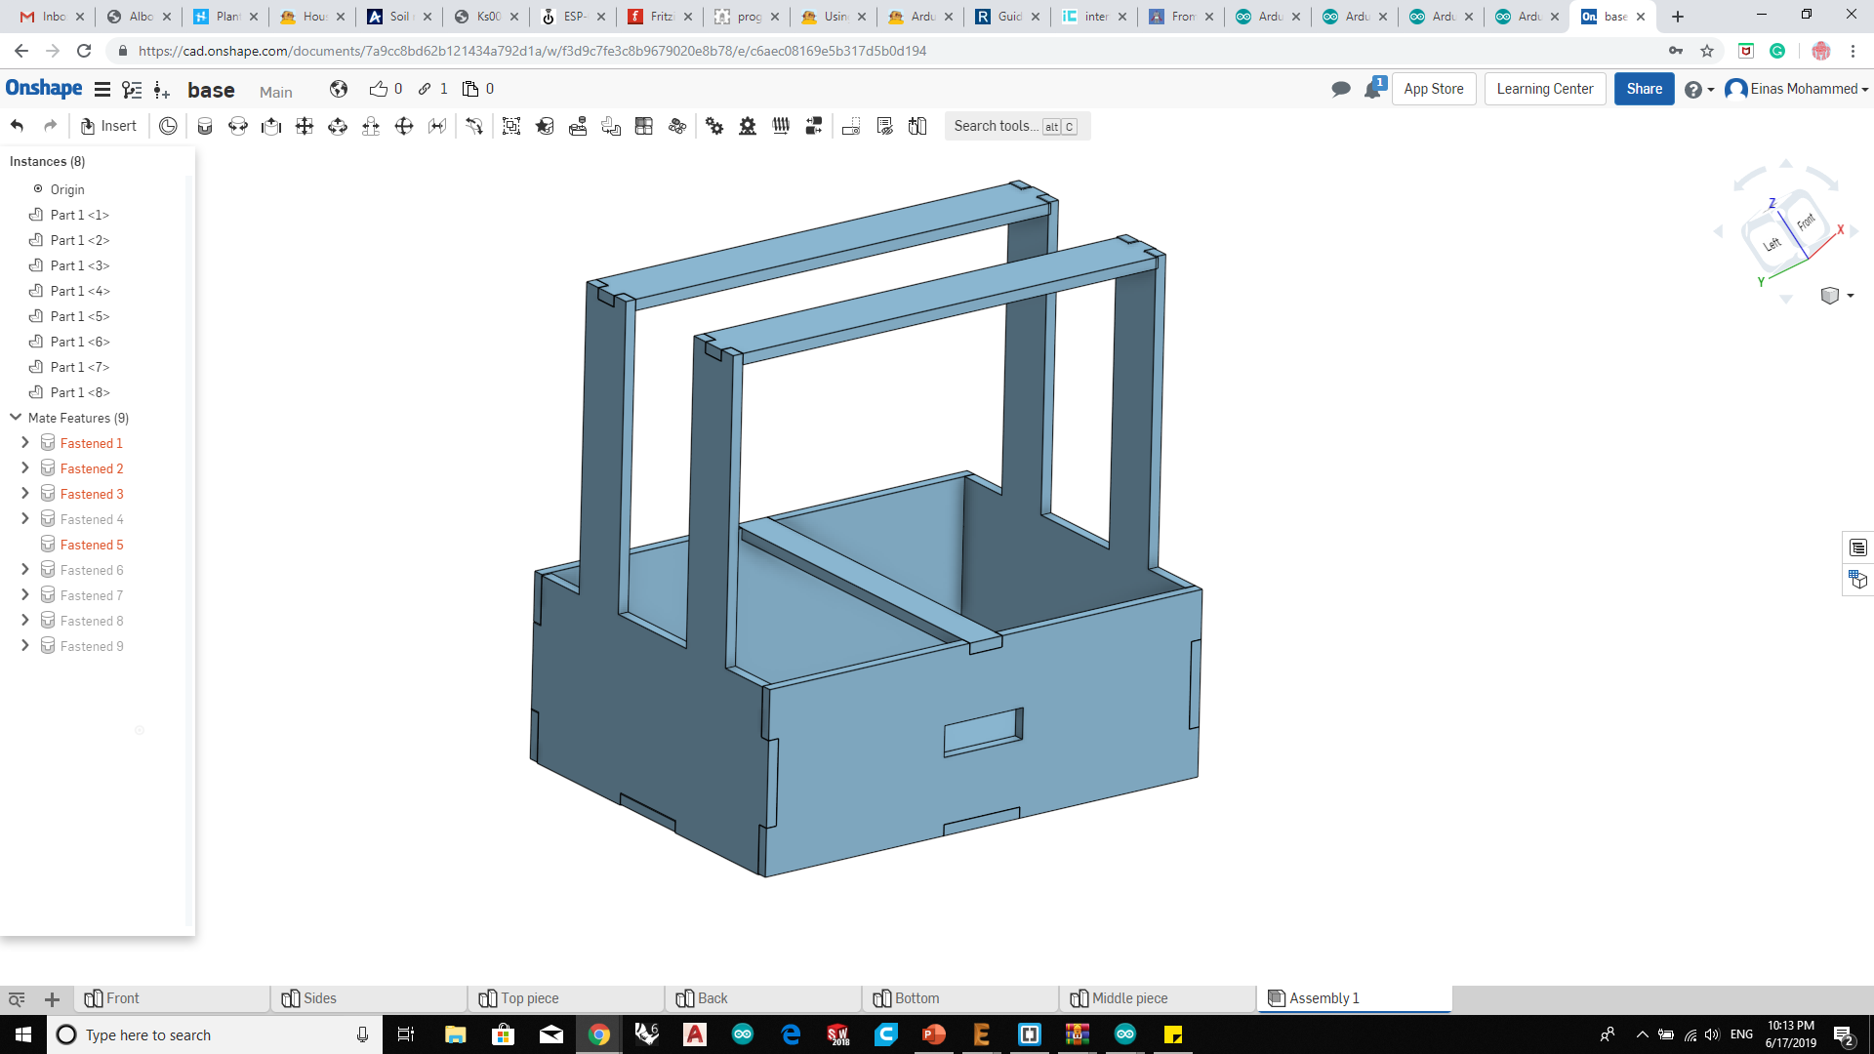Click the Search tools input field
This screenshot has width=1874, height=1054.
(995, 126)
